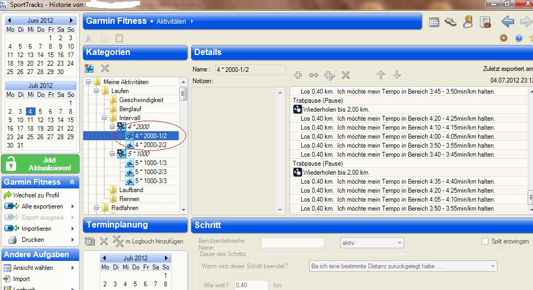Collapse the 5 * 1000 workout node

pos(112,154)
